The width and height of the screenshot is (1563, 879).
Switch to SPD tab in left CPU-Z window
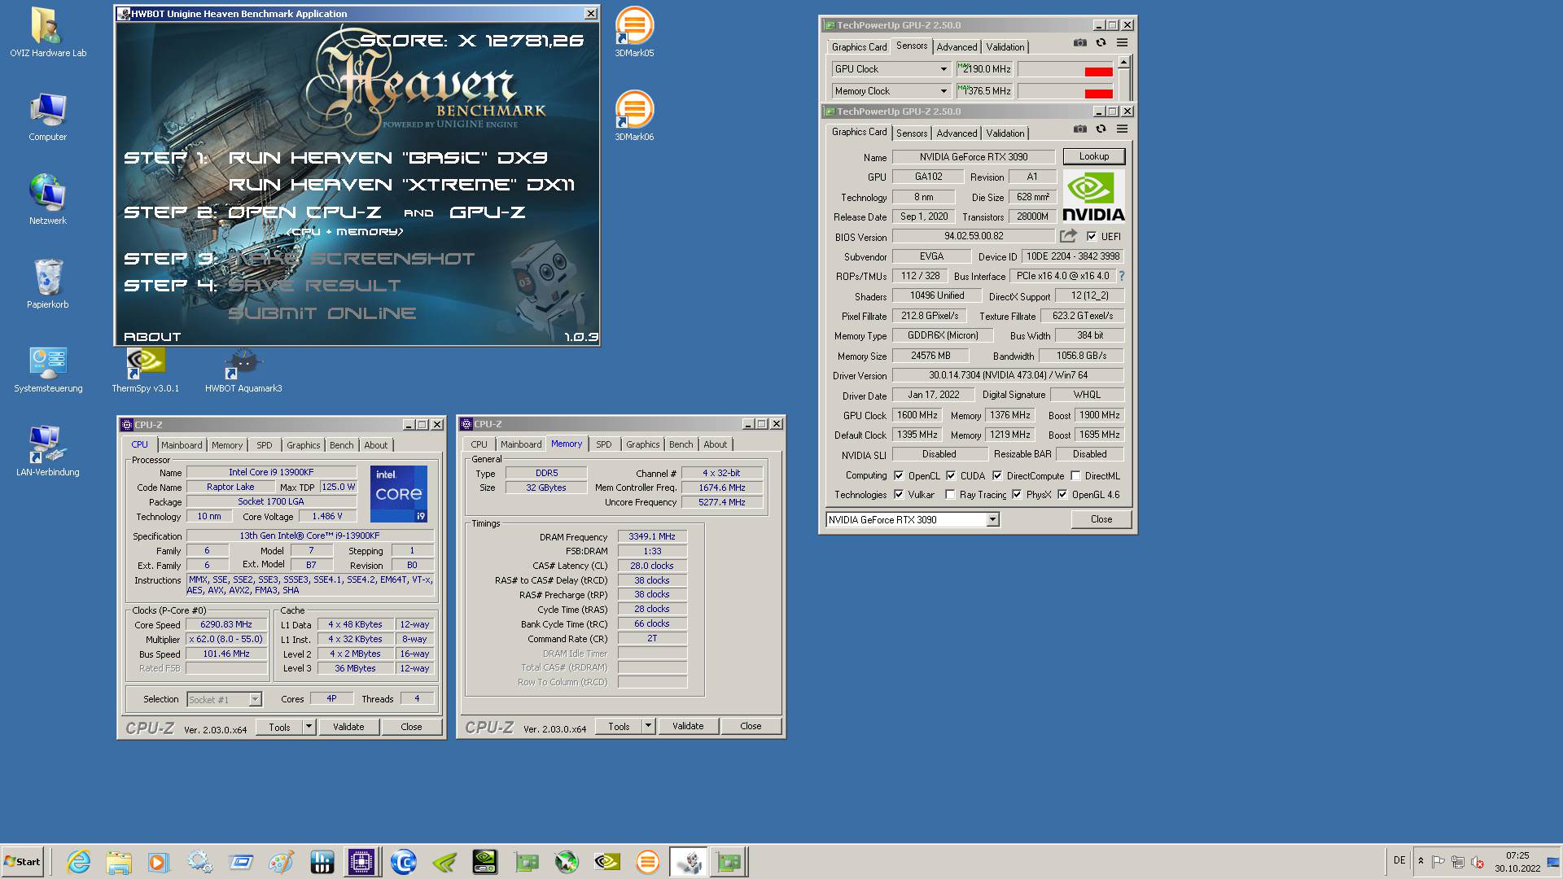pos(265,445)
